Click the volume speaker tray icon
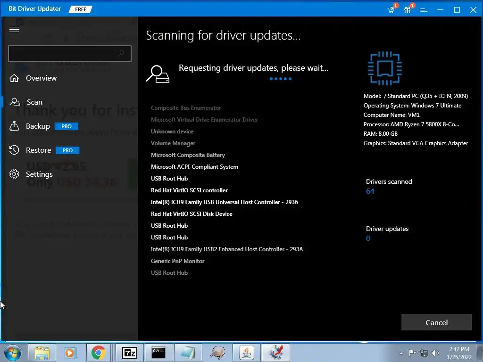Image resolution: width=483 pixels, height=362 pixels. click(435, 353)
